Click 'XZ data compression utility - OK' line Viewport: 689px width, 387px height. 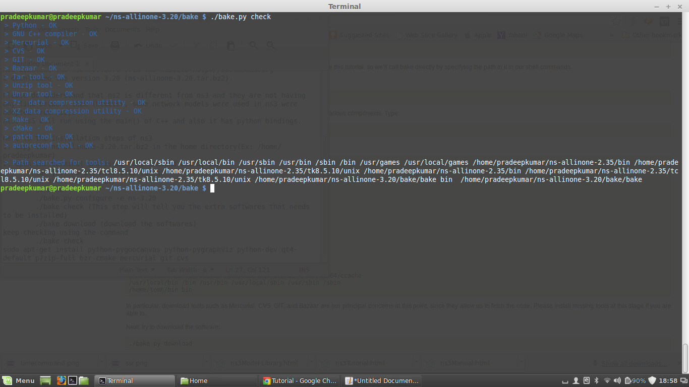coord(73,111)
